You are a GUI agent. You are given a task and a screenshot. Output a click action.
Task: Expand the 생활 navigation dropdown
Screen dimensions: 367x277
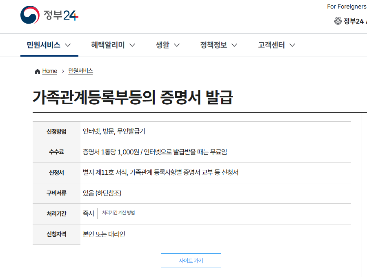click(177, 45)
